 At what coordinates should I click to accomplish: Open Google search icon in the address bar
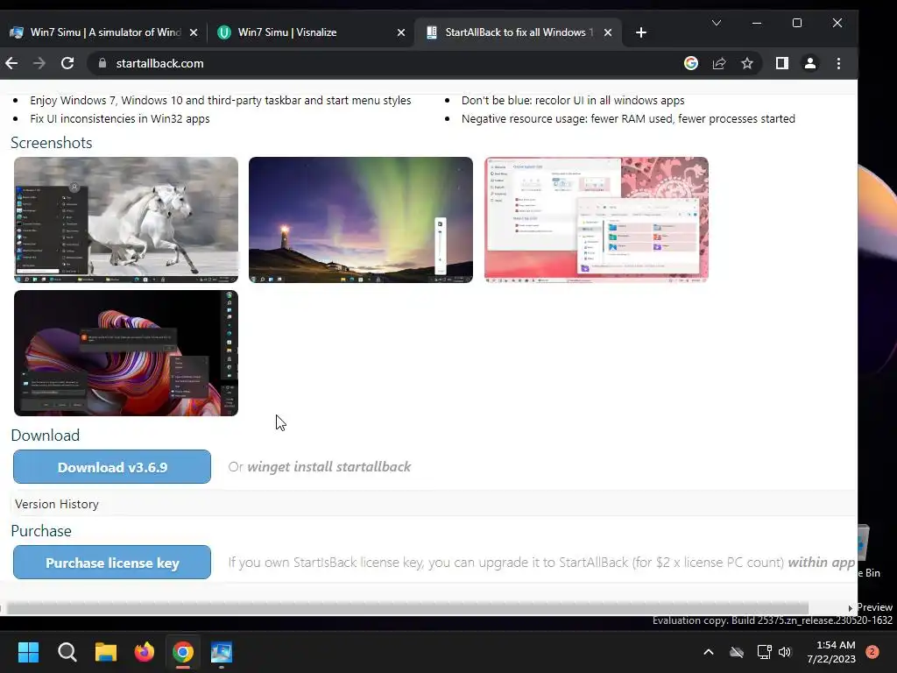coord(691,63)
